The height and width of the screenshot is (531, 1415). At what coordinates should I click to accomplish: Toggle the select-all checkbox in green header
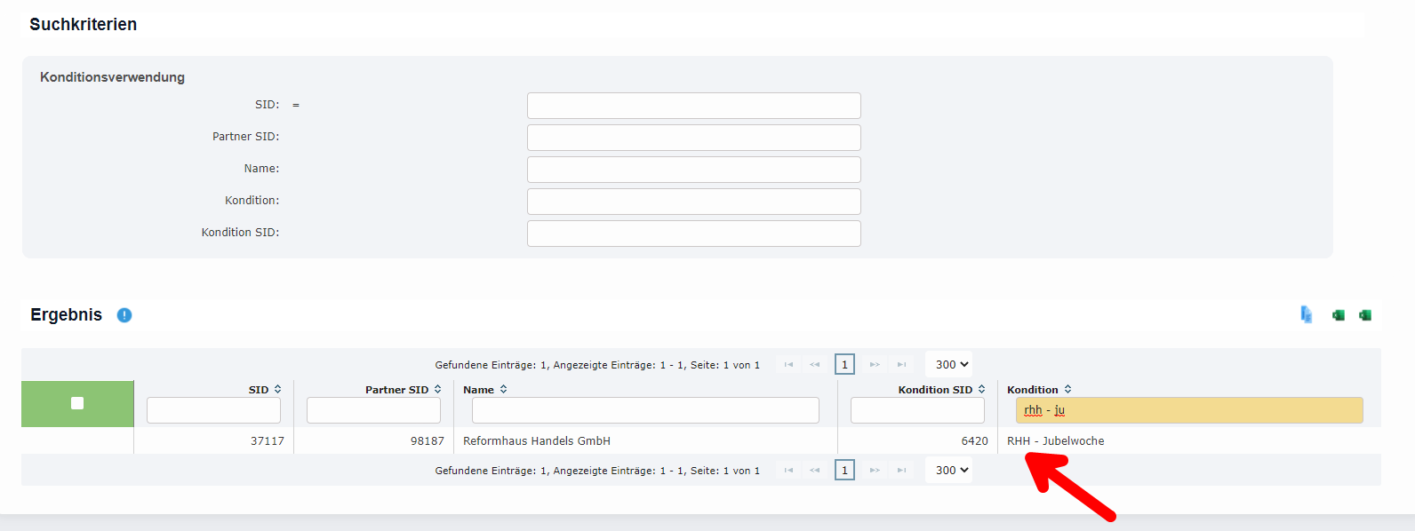(x=77, y=403)
